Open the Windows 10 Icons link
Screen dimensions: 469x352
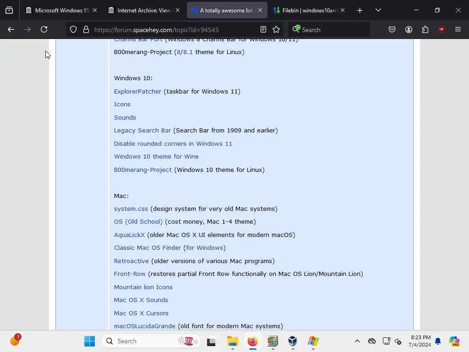(122, 104)
